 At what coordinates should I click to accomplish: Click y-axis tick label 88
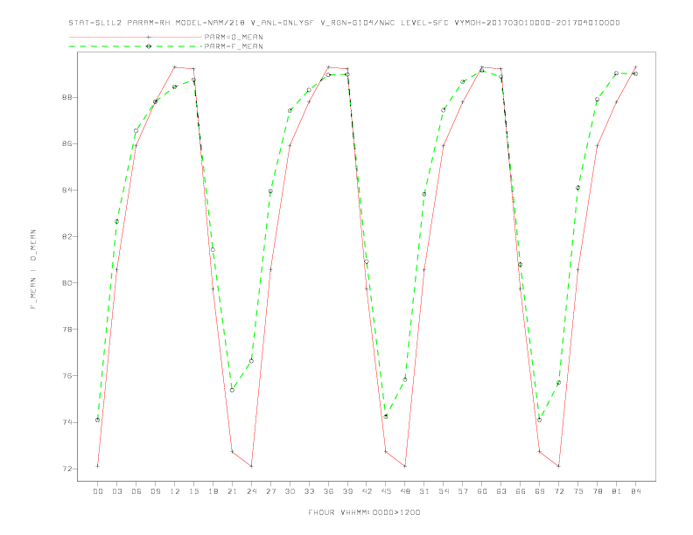coord(67,97)
